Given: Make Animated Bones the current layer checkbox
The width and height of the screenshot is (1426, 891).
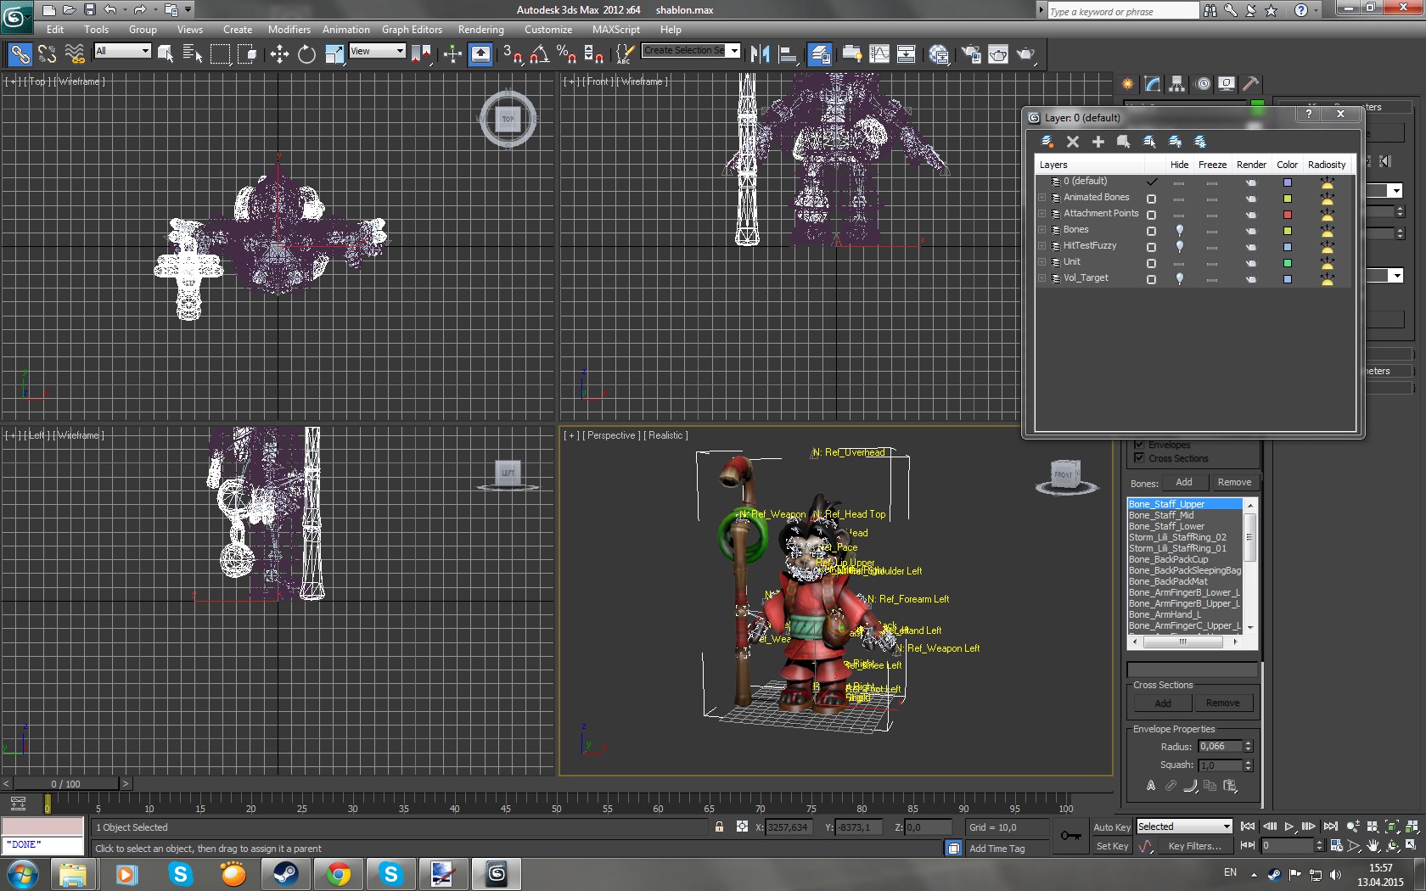Looking at the screenshot, I should 1151,198.
